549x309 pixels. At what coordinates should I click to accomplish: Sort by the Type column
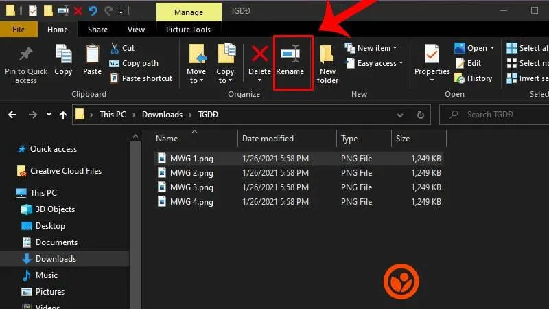click(x=364, y=139)
